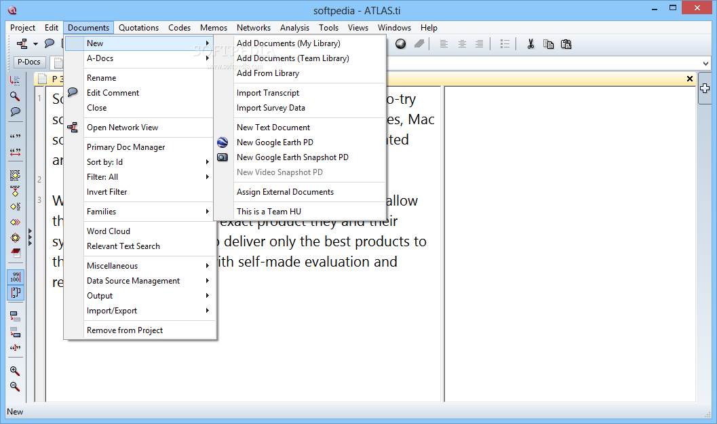Click the gray sphere icon in toolbar
Screen dimensions: 717x424
(401, 44)
